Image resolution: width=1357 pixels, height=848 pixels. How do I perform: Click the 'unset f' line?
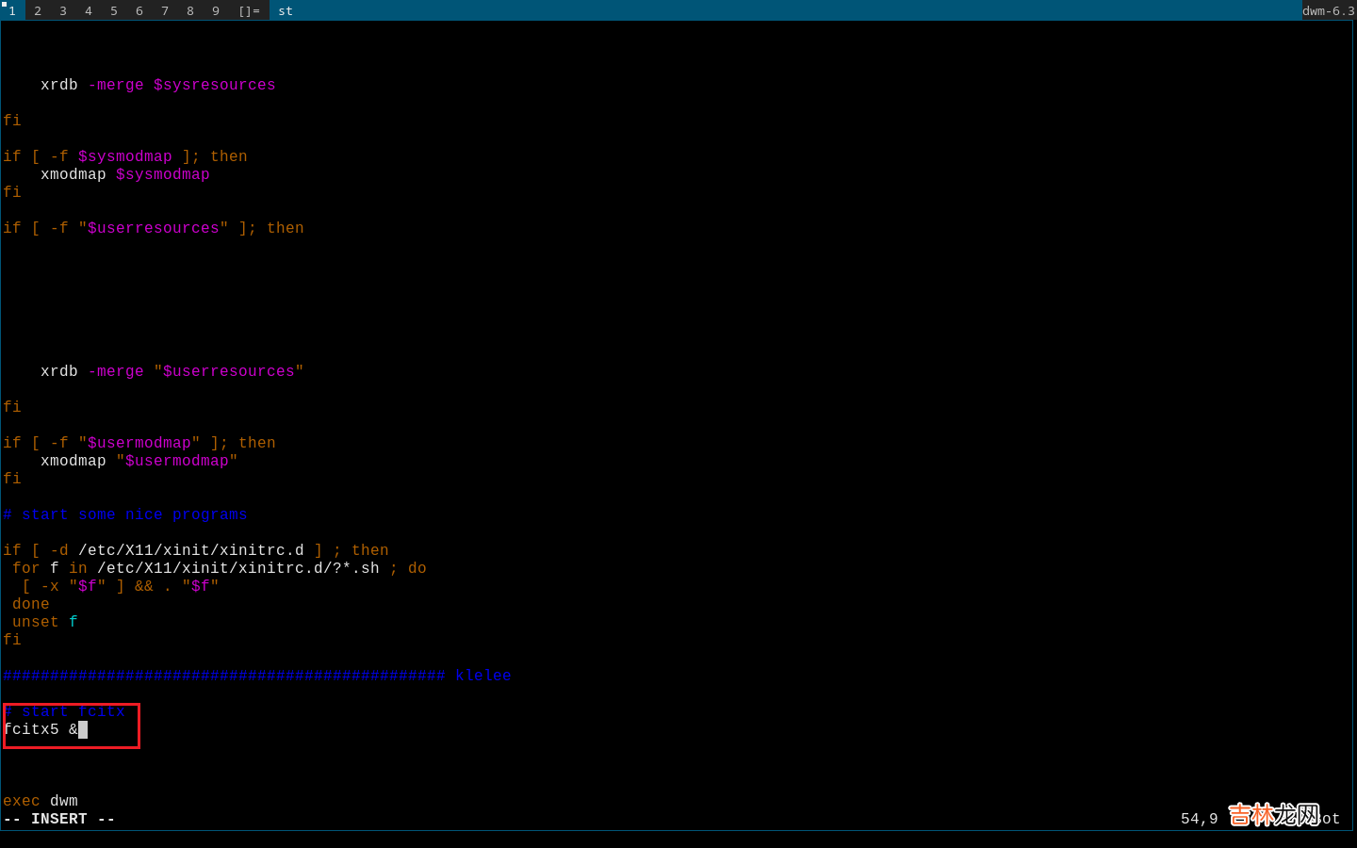coord(45,622)
